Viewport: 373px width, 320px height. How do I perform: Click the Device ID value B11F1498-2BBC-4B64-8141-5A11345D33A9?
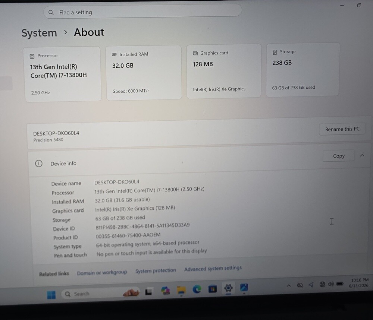click(142, 226)
